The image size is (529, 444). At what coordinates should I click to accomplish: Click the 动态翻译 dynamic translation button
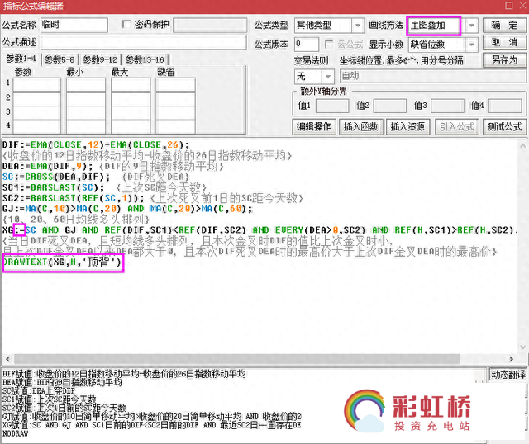pyautogui.click(x=508, y=375)
